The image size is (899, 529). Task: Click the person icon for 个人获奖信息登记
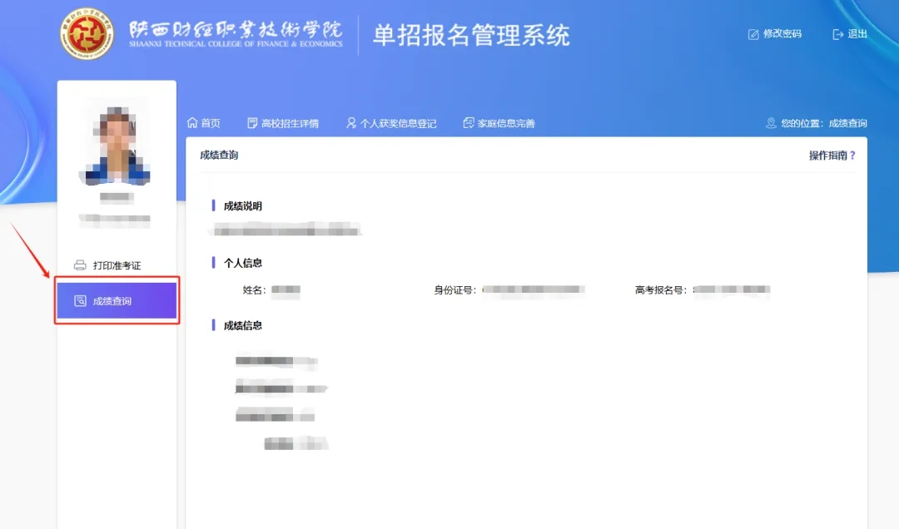point(351,123)
